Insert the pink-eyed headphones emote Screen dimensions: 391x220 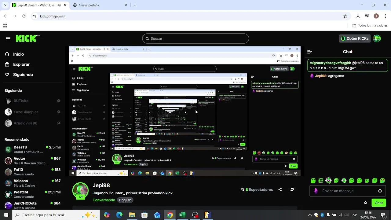[328, 181]
